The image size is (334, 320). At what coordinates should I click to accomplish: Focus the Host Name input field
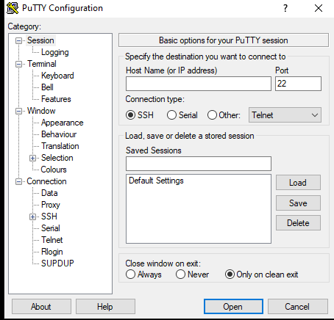199,84
